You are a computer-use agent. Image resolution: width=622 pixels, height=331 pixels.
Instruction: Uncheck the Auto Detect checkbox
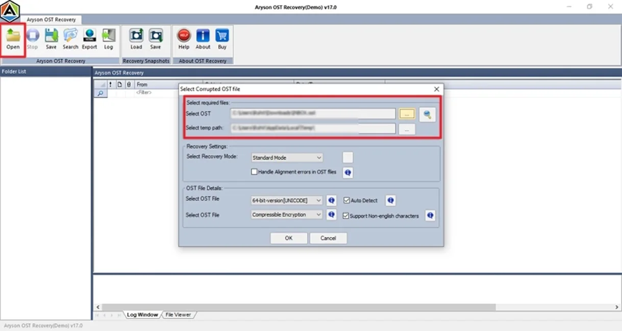coord(346,201)
